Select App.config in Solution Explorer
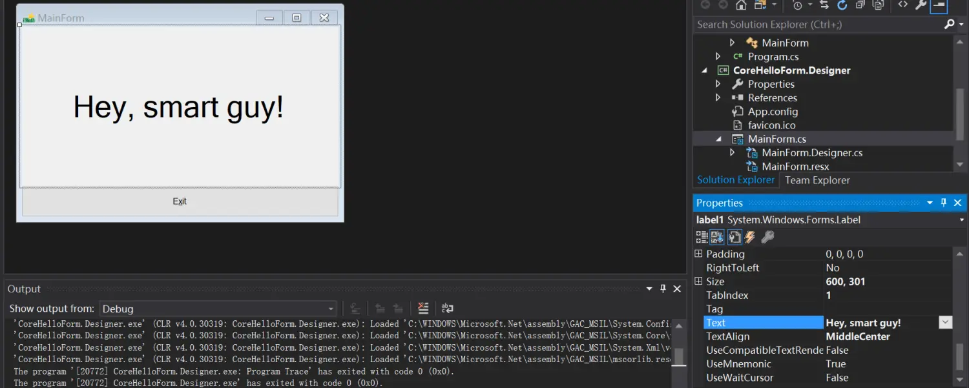Image resolution: width=969 pixels, height=388 pixels. tap(773, 112)
